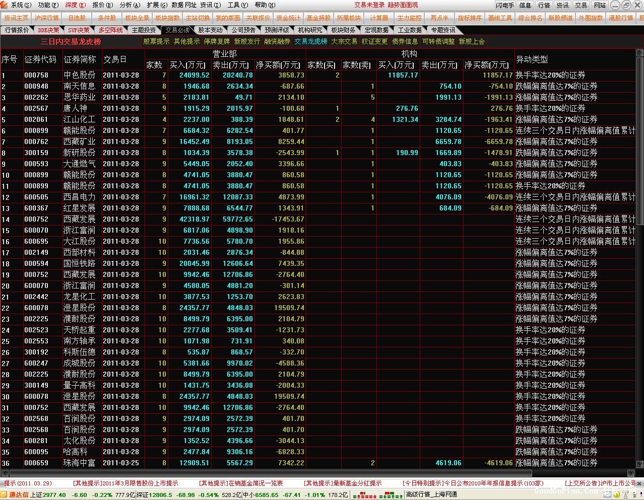Viewport: 644px width, 500px height.
Task: Switch to the 机构研究 tab
Action: pyautogui.click(x=310, y=30)
